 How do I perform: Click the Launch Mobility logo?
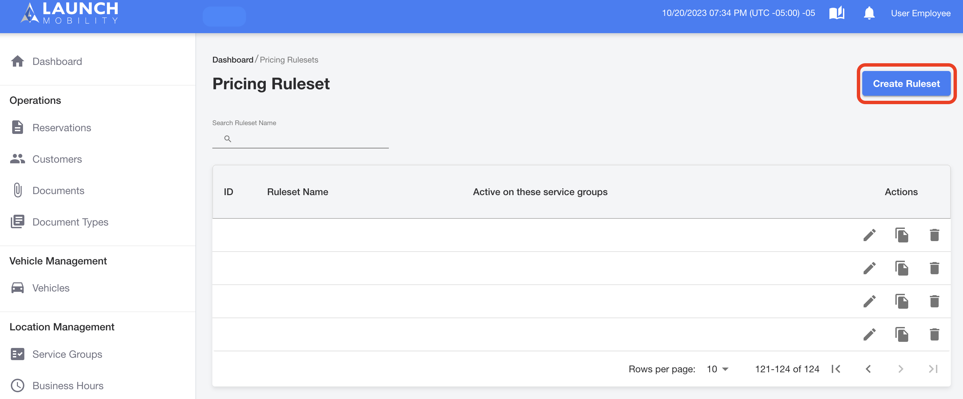click(69, 13)
